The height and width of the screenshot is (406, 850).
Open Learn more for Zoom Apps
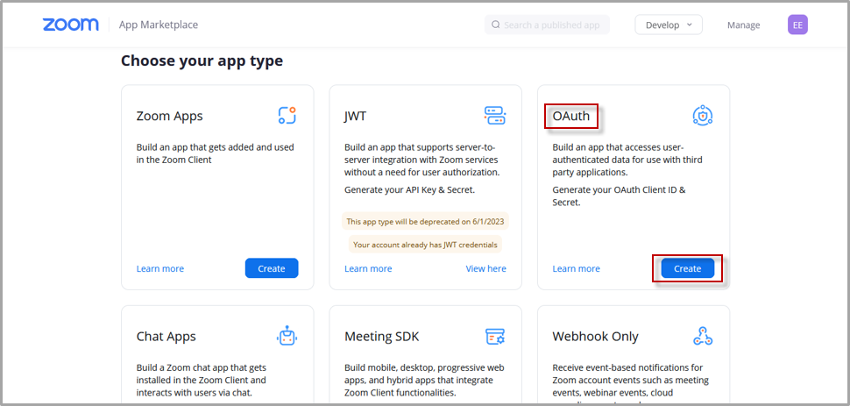pyautogui.click(x=159, y=268)
